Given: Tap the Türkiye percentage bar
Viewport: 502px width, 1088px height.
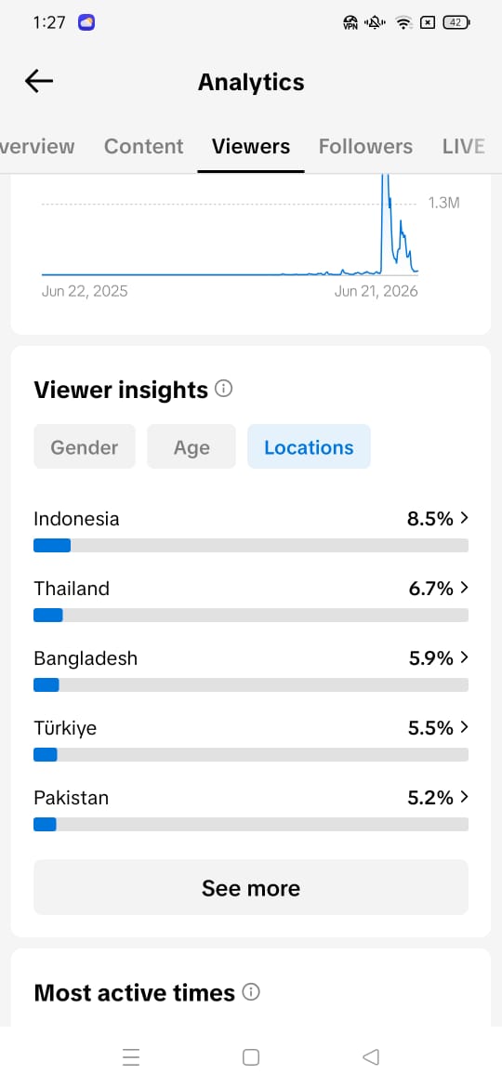Looking at the screenshot, I should point(251,755).
